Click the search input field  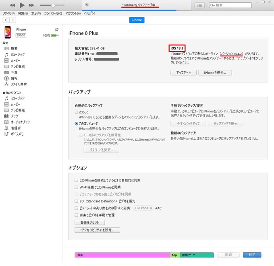pos(230,5)
